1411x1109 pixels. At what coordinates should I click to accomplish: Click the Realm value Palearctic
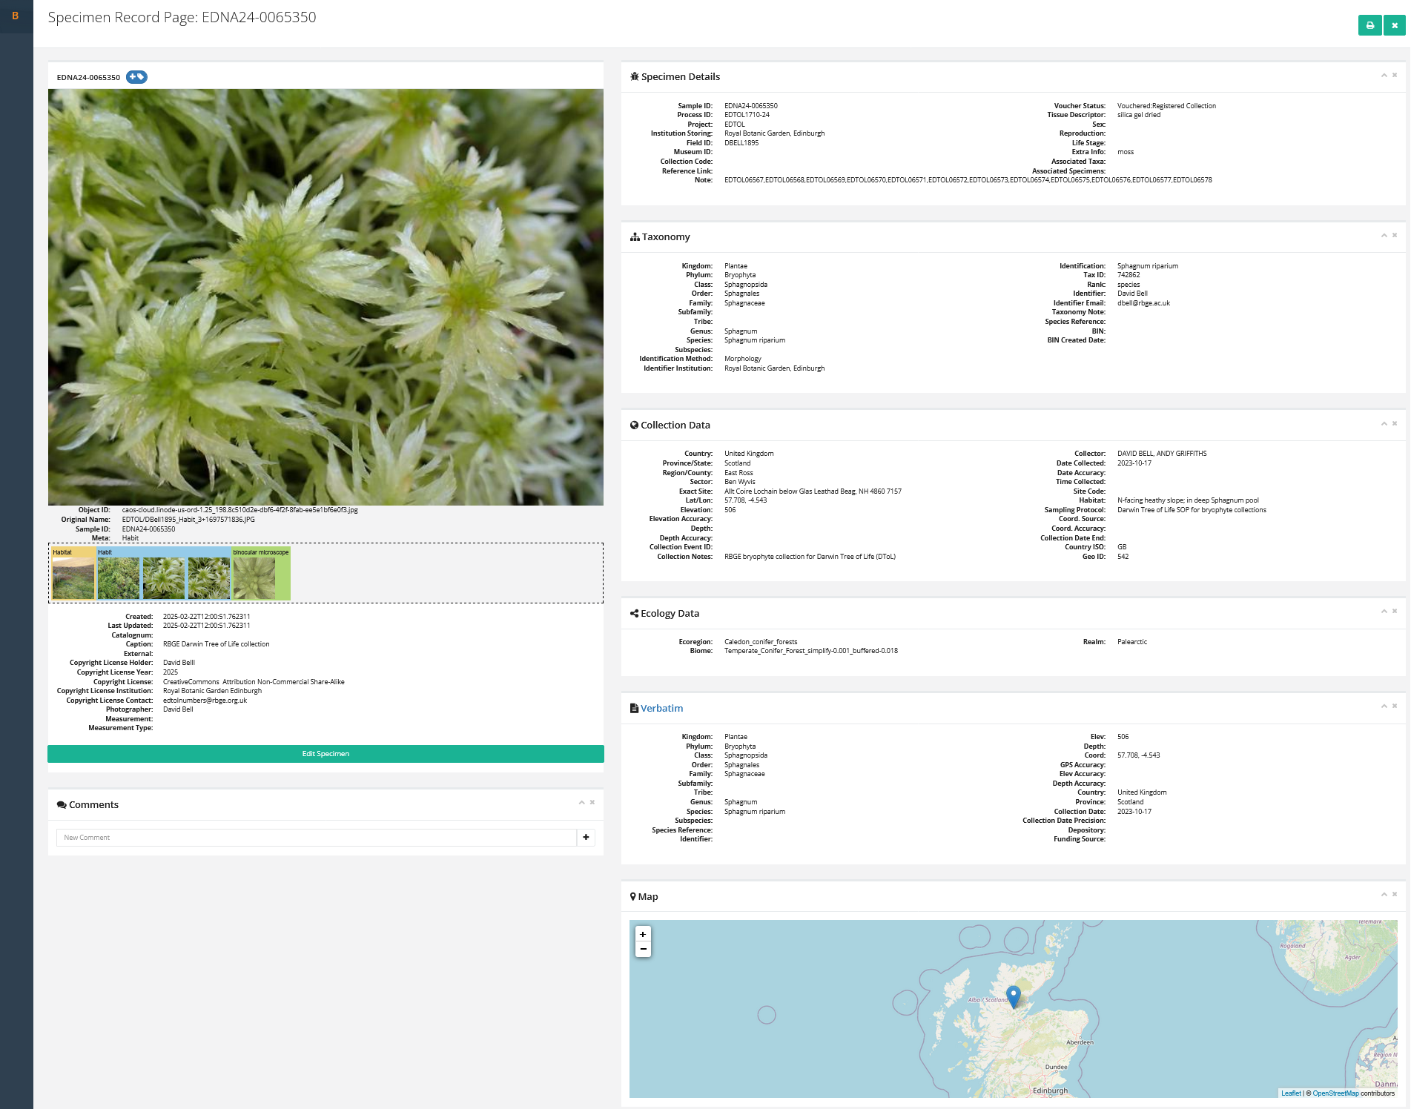coord(1131,642)
